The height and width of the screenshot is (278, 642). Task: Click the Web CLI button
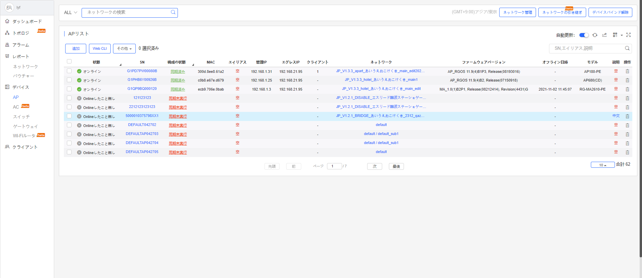(99, 48)
